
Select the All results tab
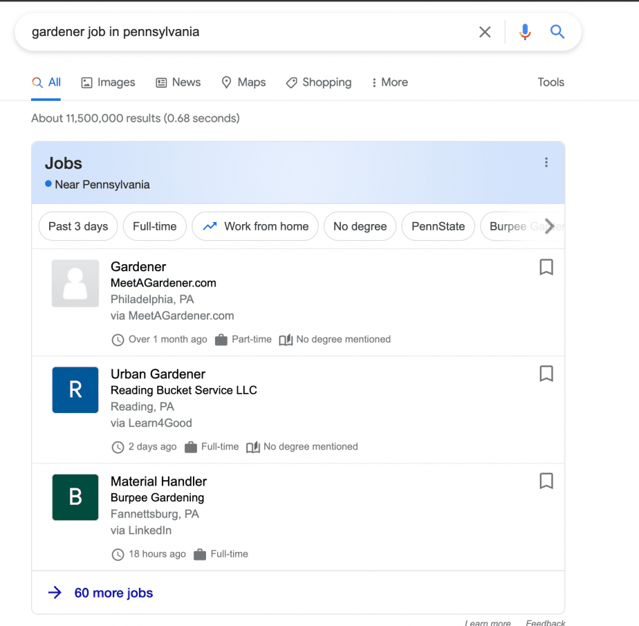(46, 82)
